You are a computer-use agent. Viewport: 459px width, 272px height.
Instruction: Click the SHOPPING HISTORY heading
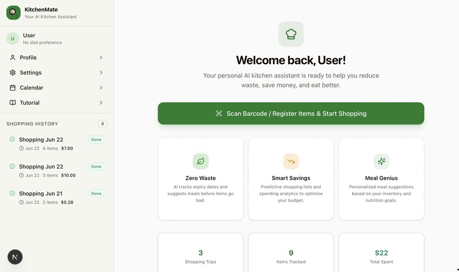coord(32,124)
